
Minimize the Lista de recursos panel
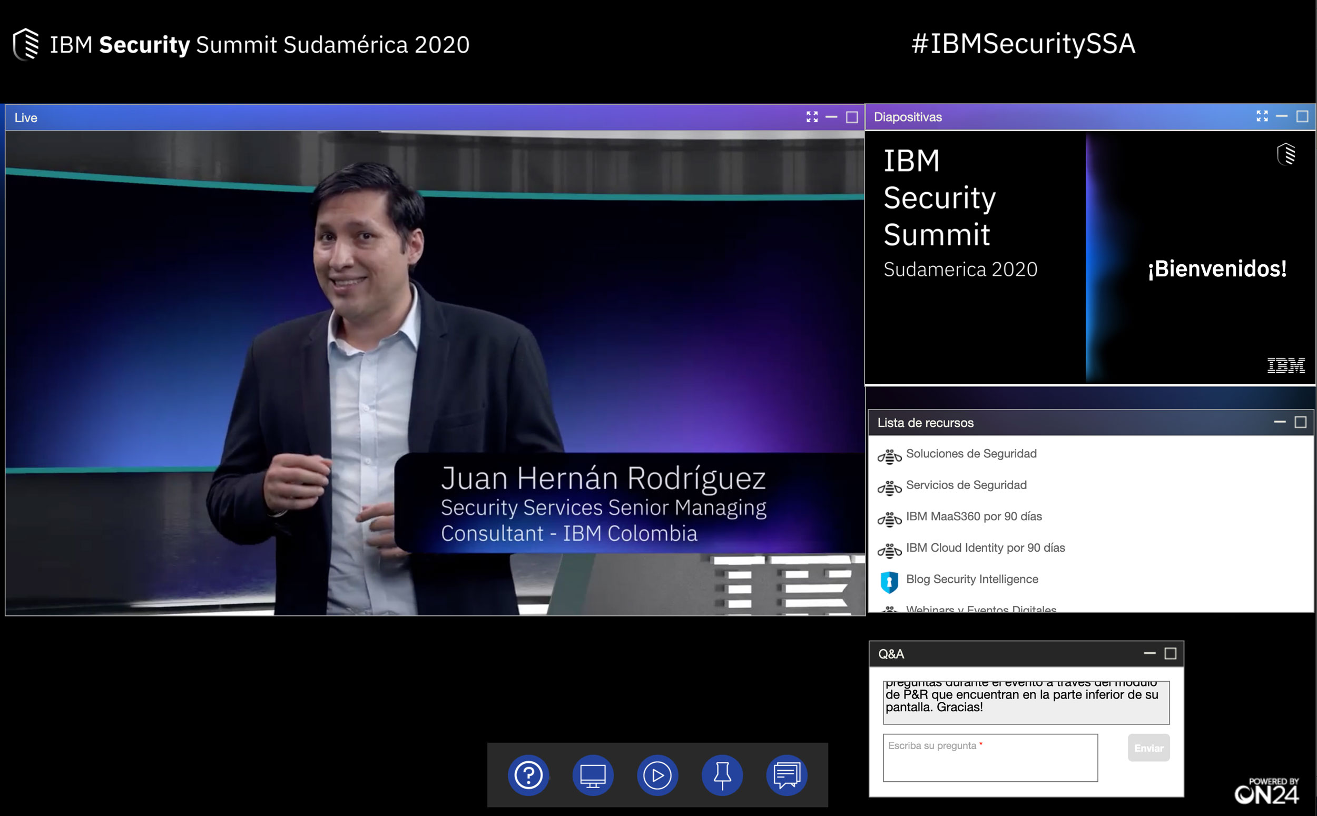click(1279, 422)
